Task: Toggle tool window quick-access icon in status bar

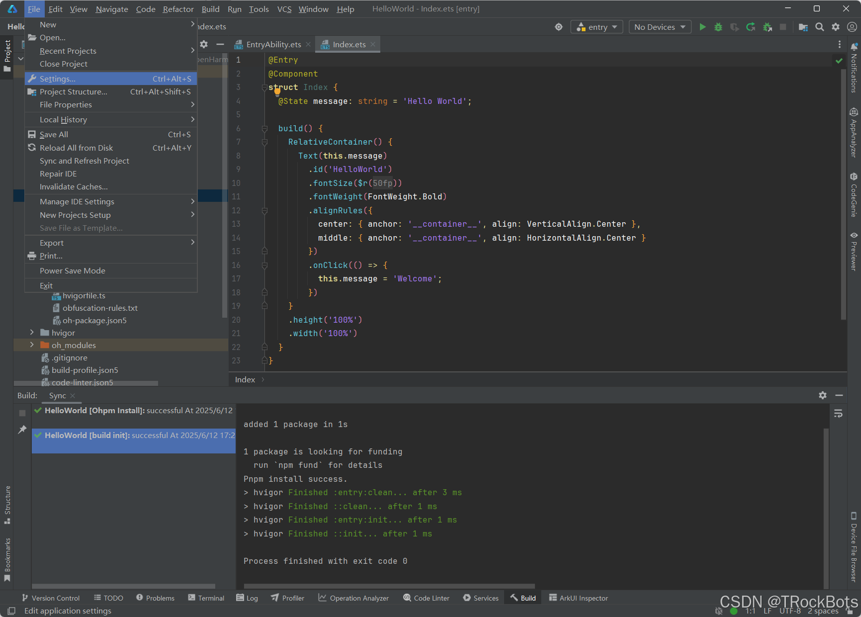Action: pyautogui.click(x=11, y=611)
